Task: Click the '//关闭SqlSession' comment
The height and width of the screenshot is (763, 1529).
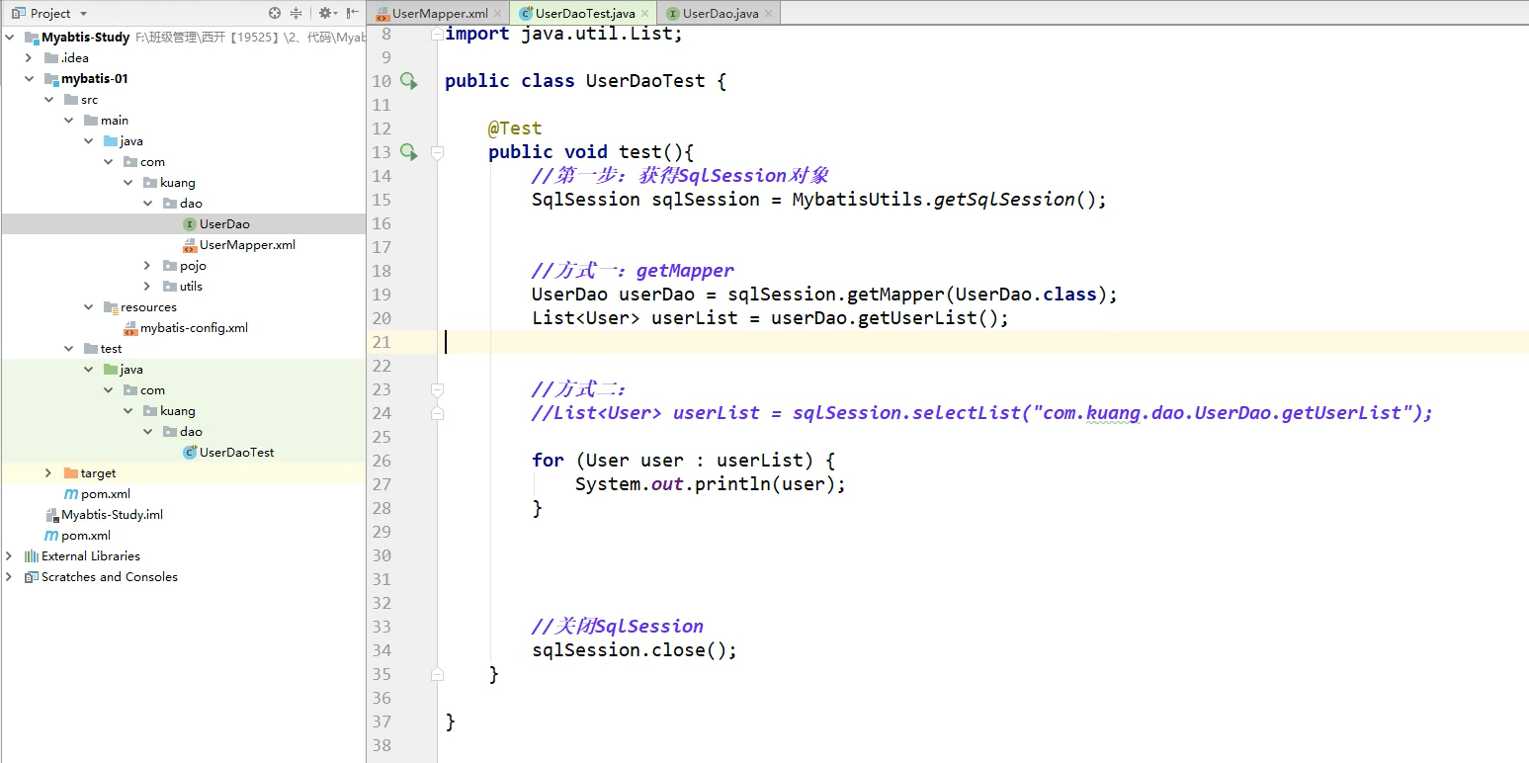Action: click(618, 627)
